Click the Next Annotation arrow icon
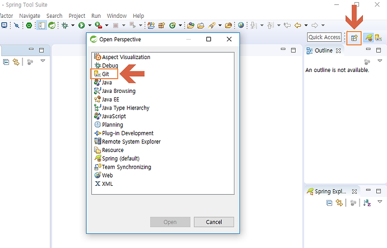387x248 pixels. pos(254,25)
